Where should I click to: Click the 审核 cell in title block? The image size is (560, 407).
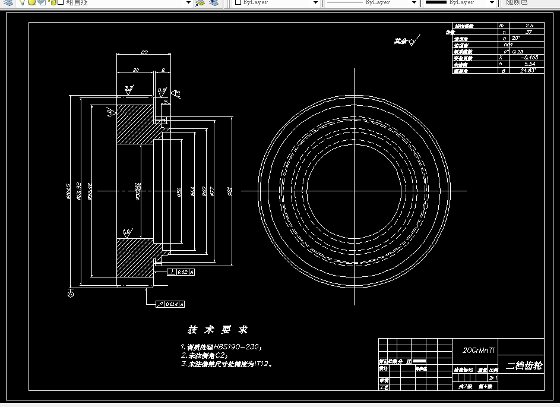click(384, 381)
